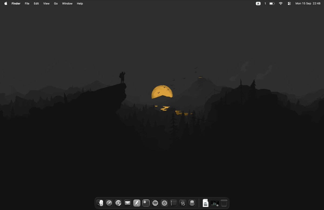
Task: Open the Go menu
Action: tap(56, 4)
